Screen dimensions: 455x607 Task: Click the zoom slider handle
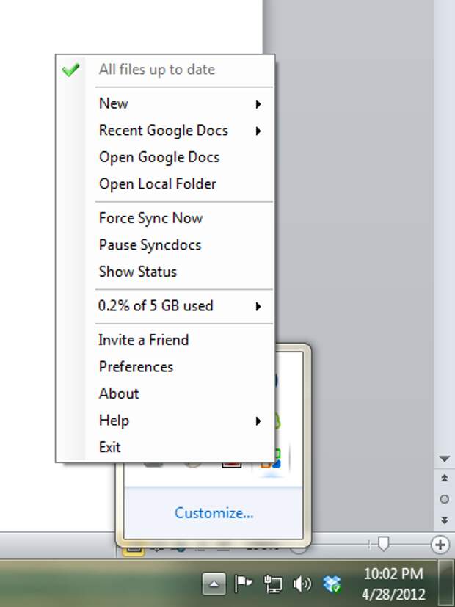click(383, 544)
